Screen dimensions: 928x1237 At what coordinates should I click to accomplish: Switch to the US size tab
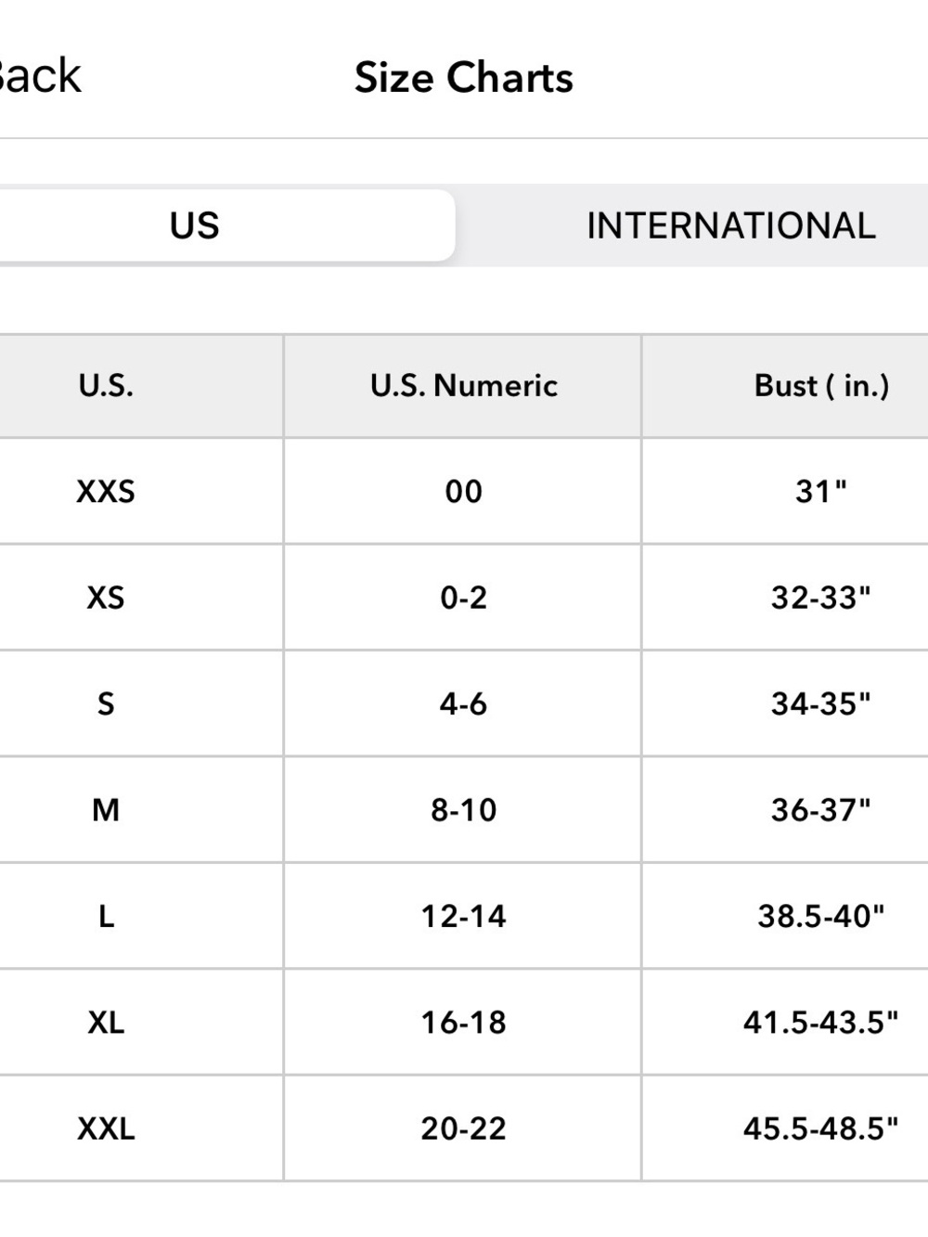coord(226,225)
